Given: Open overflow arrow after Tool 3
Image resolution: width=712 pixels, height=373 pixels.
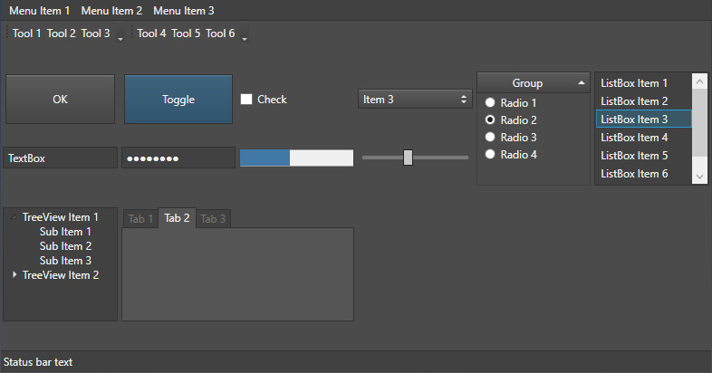Looking at the screenshot, I should pyautogui.click(x=120, y=34).
